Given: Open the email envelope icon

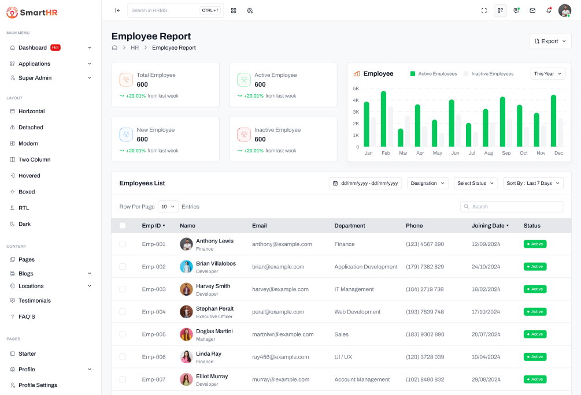Looking at the screenshot, I should pyautogui.click(x=532, y=10).
